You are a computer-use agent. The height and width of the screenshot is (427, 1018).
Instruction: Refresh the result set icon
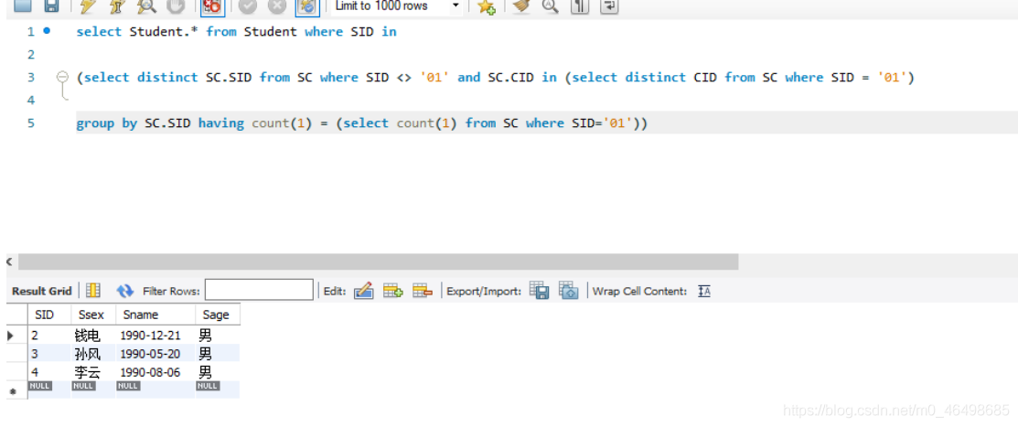(124, 291)
